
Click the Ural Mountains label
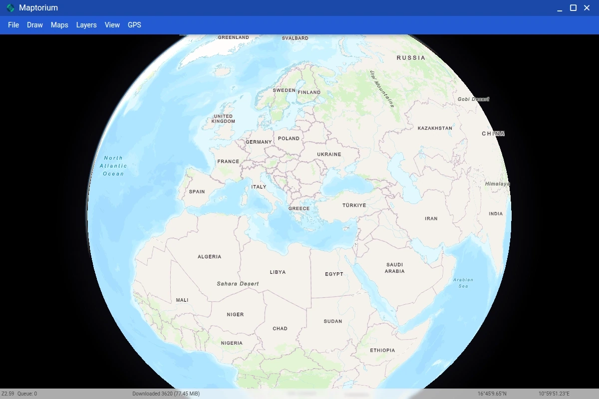[x=382, y=89]
